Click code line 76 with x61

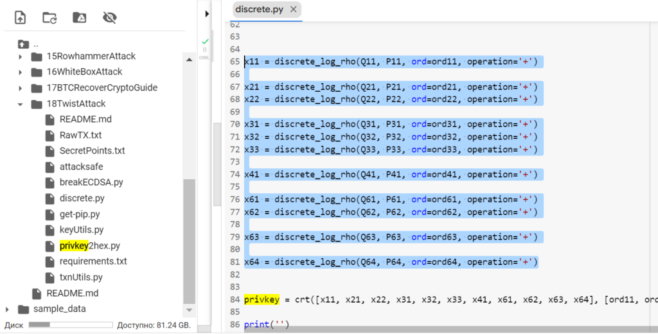tap(391, 199)
